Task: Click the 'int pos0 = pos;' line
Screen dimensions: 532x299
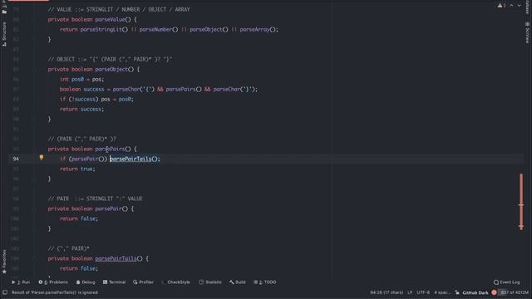Action: (x=81, y=79)
